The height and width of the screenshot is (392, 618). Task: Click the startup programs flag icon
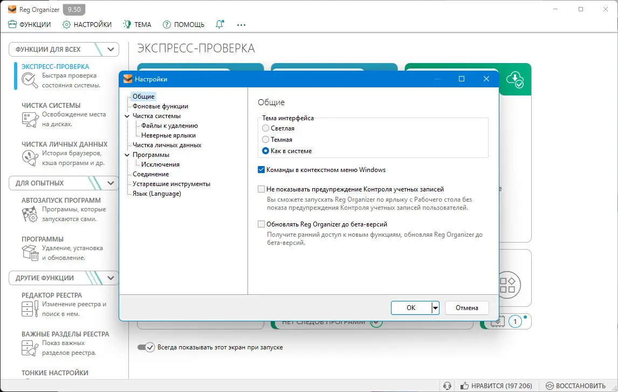[x=30, y=214]
